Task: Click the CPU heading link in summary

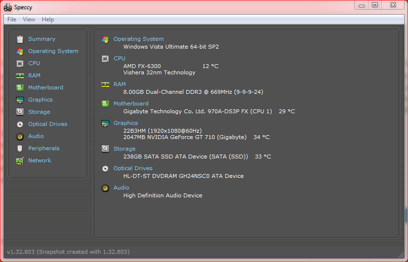Action: point(119,58)
